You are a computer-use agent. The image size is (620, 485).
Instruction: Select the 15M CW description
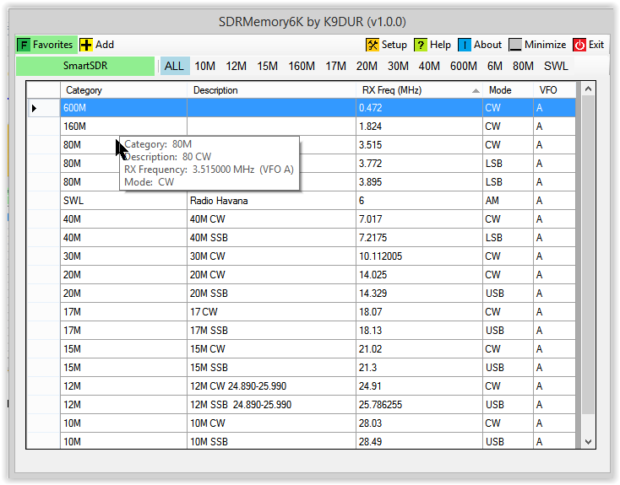click(x=271, y=349)
